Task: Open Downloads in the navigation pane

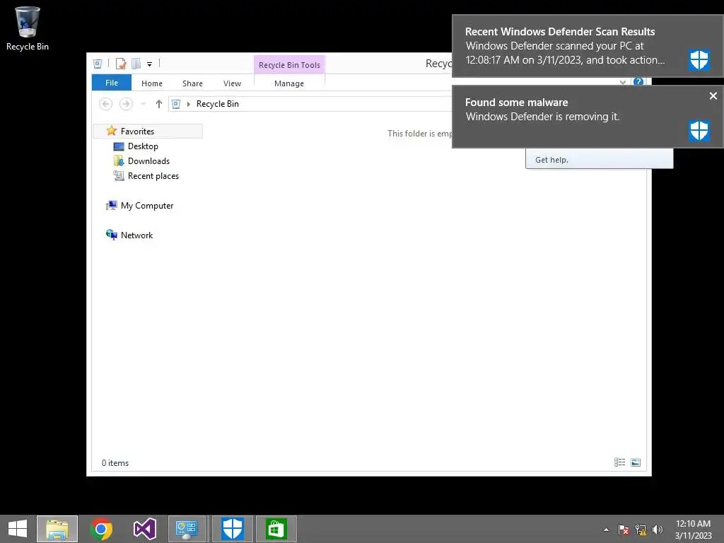Action: tap(141, 161)
